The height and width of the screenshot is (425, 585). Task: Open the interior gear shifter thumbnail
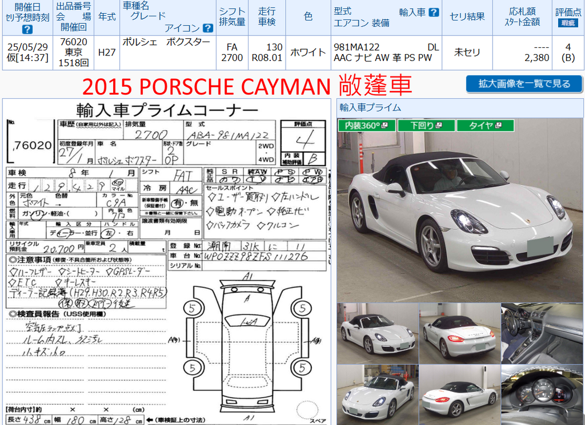[x=542, y=333]
